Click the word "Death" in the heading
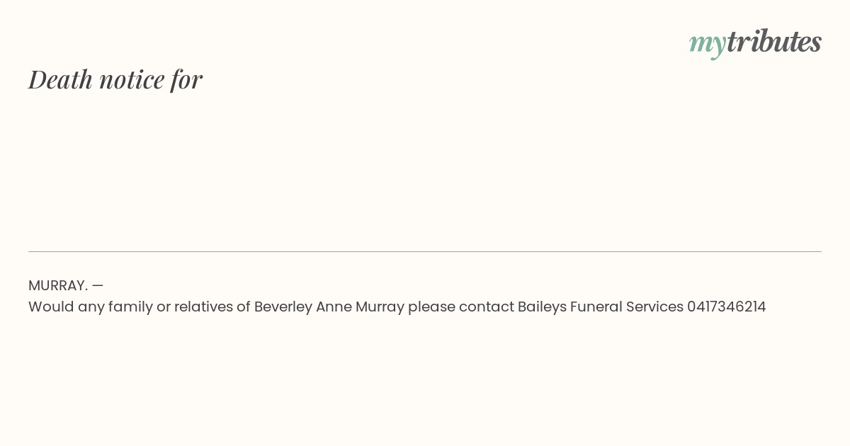This screenshot has height=446, width=850. 60,79
